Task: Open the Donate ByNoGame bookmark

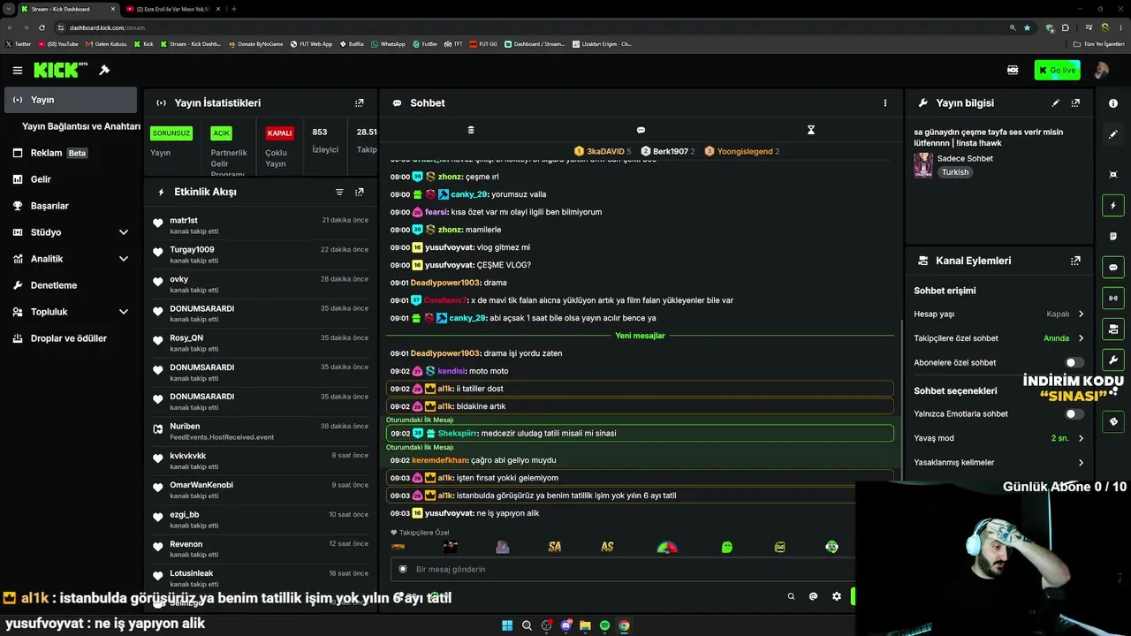Action: point(255,43)
